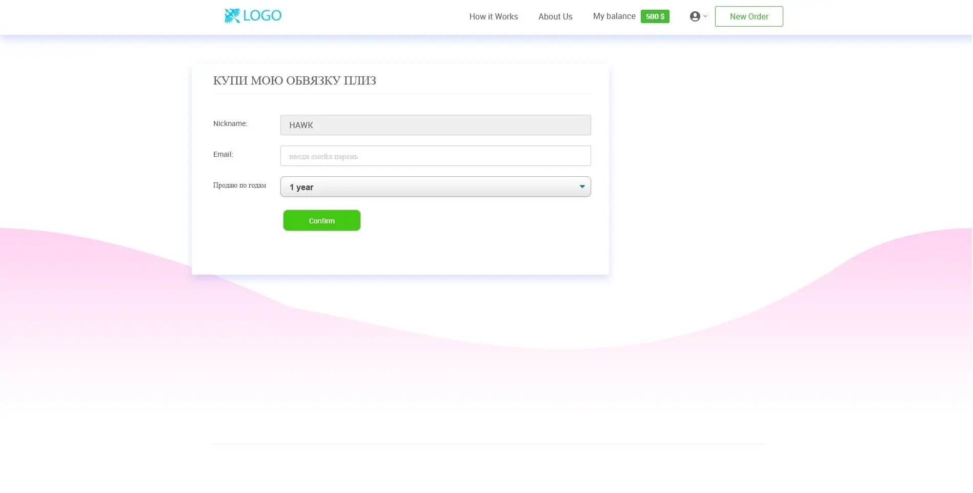973x493 pixels.
Task: Click the green Confirm button
Action: [321, 220]
